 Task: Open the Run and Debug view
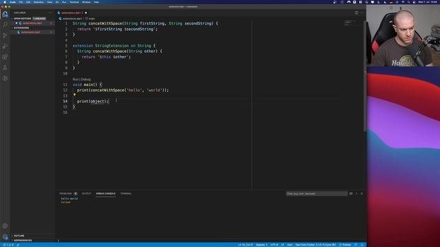[x=5, y=46]
